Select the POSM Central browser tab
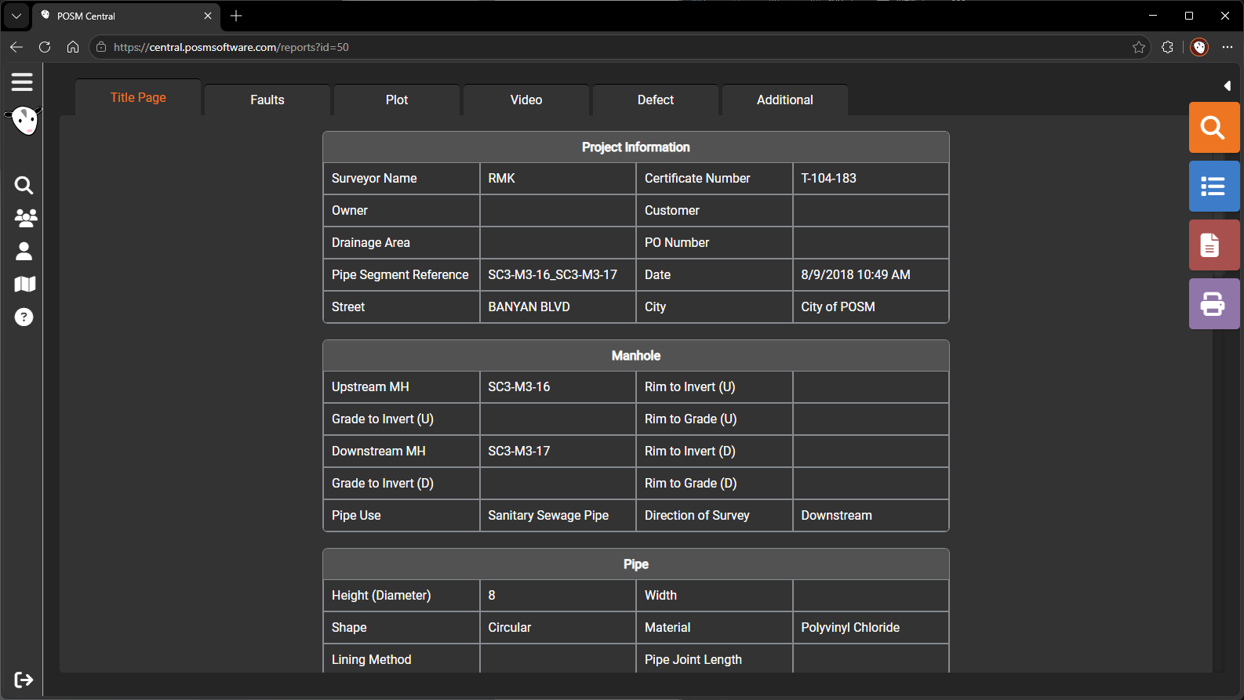Image resolution: width=1244 pixels, height=700 pixels. pyautogui.click(x=125, y=16)
